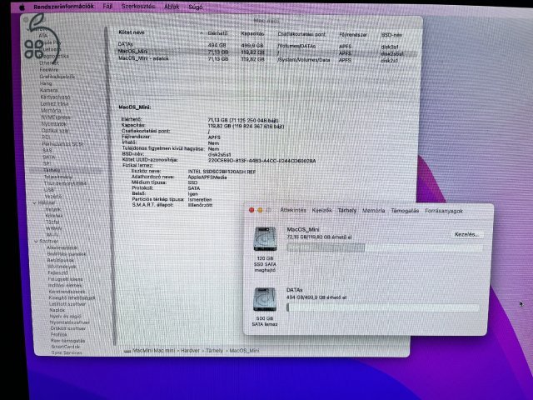The width and height of the screenshot is (533, 400).
Task: Close the About This Mac window
Action: 252,210
